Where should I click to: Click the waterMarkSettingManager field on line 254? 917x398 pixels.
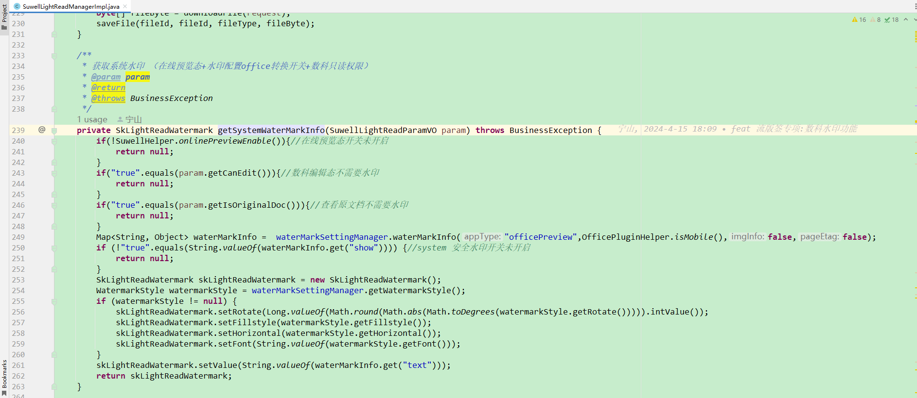pos(307,290)
